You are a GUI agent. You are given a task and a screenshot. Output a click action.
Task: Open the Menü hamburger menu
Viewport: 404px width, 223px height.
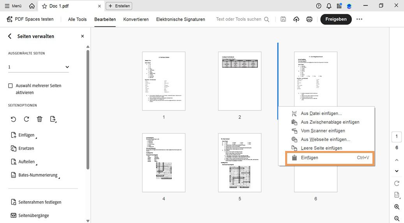pos(13,6)
